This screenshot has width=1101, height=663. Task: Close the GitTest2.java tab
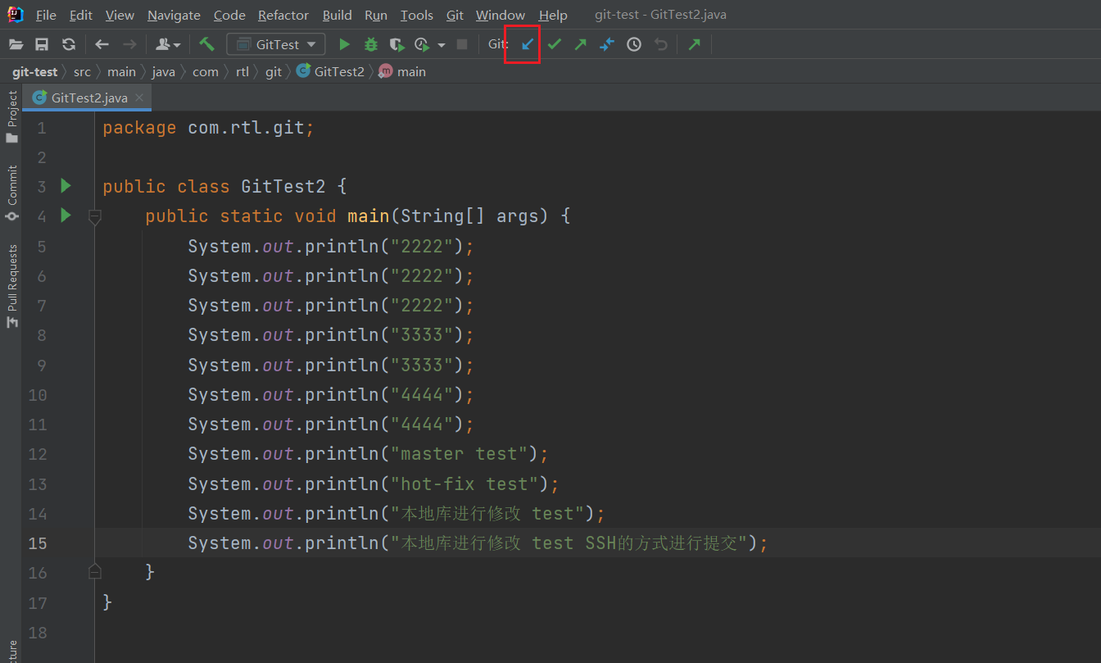(139, 98)
